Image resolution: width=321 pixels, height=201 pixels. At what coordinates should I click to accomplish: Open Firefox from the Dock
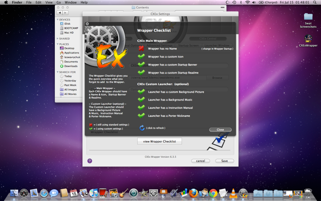pyautogui.click(x=193, y=193)
